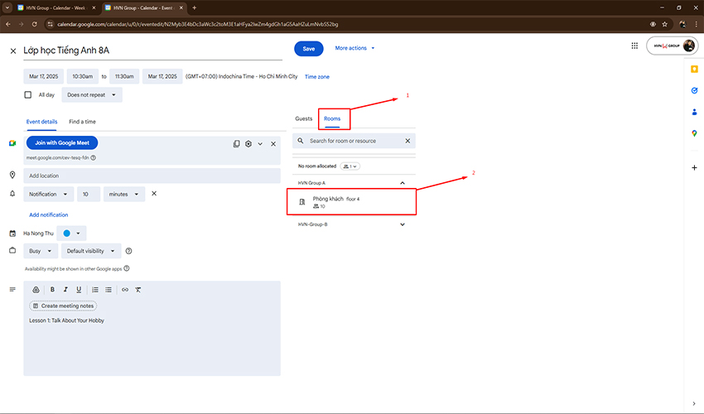Click the notification value 10 field
Image resolution: width=704 pixels, height=414 pixels.
[89, 194]
